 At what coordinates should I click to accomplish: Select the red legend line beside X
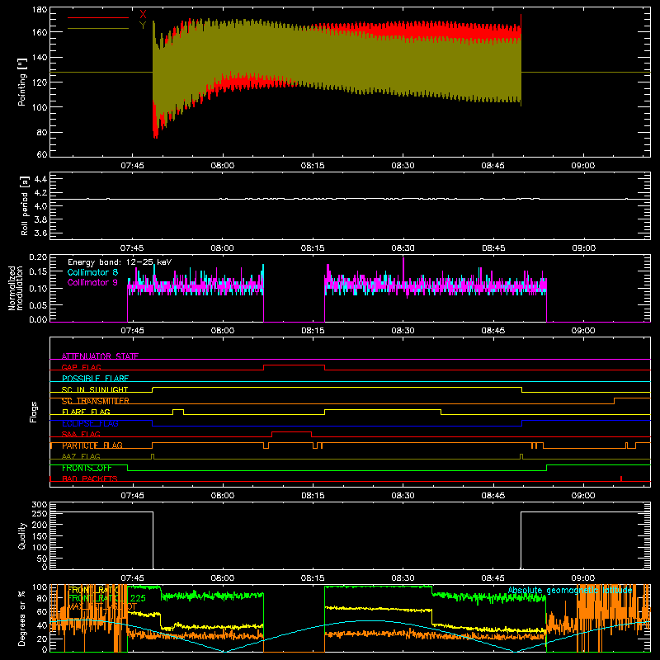click(x=98, y=17)
